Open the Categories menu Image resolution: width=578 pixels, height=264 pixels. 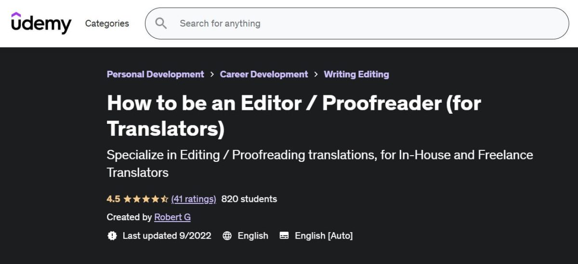pos(107,23)
